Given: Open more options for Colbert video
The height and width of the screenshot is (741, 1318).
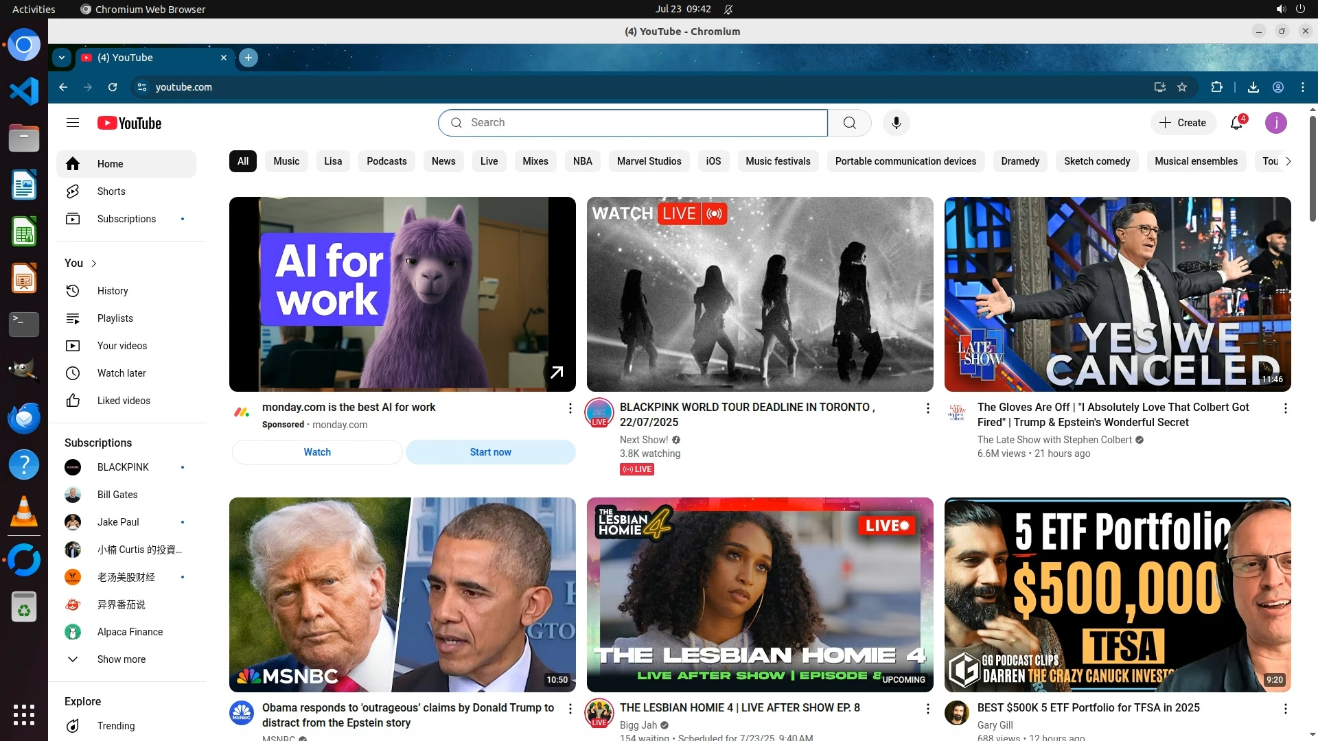Looking at the screenshot, I should click(1285, 408).
